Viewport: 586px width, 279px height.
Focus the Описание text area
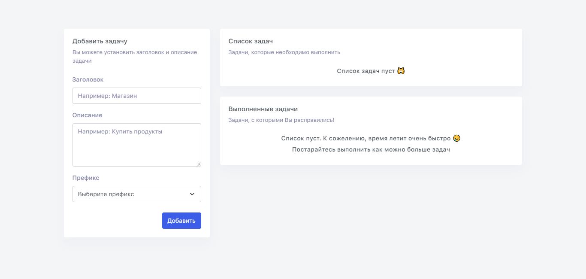point(136,145)
